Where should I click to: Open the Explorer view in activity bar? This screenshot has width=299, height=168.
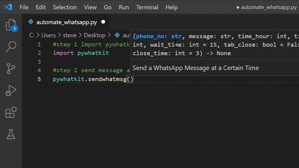11,25
